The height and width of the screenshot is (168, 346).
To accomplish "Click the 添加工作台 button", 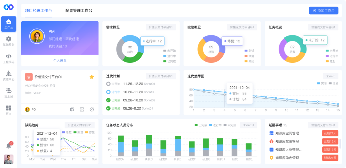I will (324, 10).
